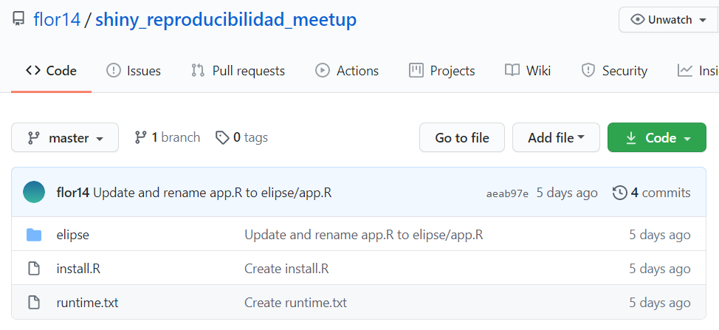Click the Issues circle-exclamation icon
Viewport: 719px width, 330px height.
click(113, 71)
